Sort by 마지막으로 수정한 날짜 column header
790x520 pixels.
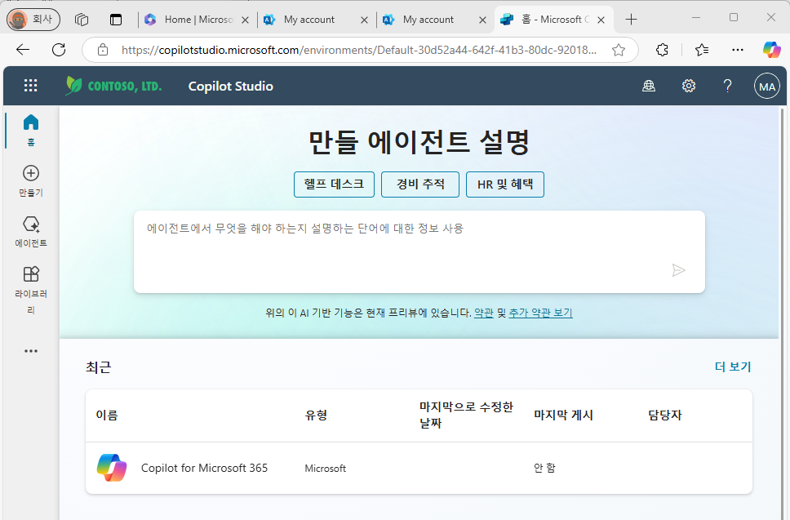467,415
